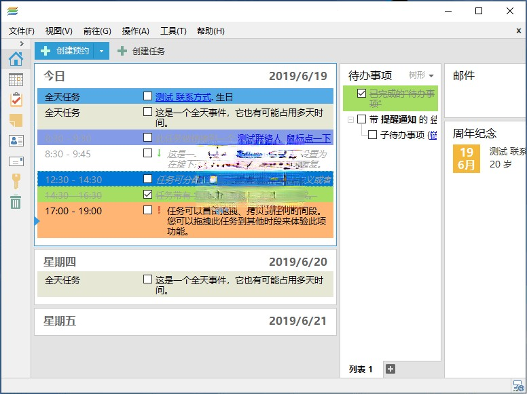Open the 工具(T) menu
527x394 pixels.
[173, 31]
